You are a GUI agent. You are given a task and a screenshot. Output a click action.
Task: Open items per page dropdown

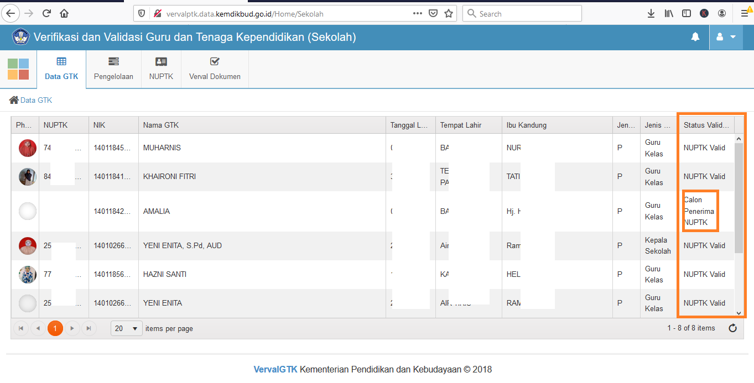(127, 328)
